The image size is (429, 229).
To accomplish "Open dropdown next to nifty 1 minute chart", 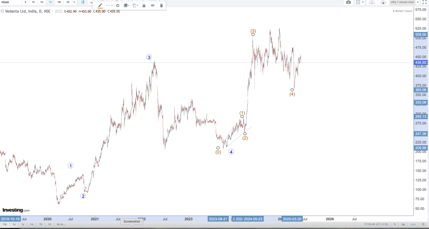I will (x=418, y=2).
